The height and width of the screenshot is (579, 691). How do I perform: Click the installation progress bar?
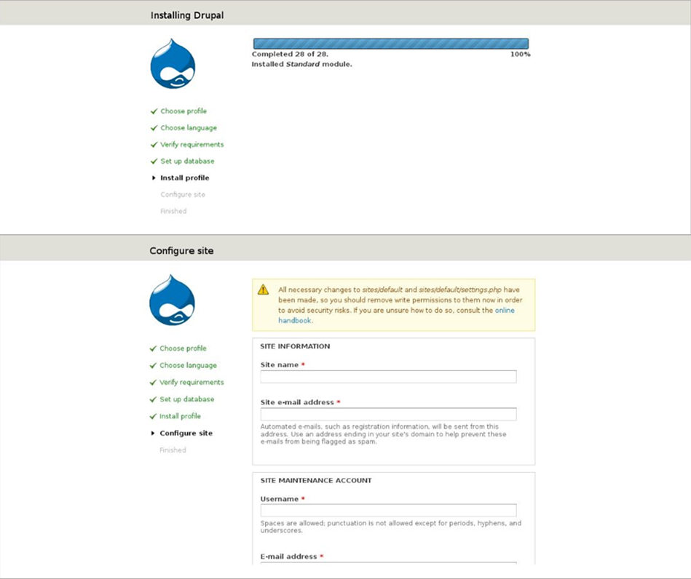(391, 43)
